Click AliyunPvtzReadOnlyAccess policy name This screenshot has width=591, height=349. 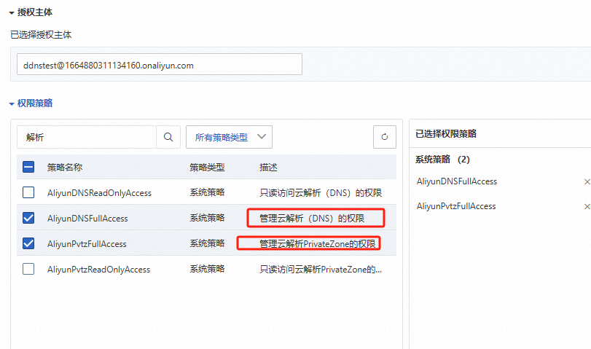click(x=98, y=270)
